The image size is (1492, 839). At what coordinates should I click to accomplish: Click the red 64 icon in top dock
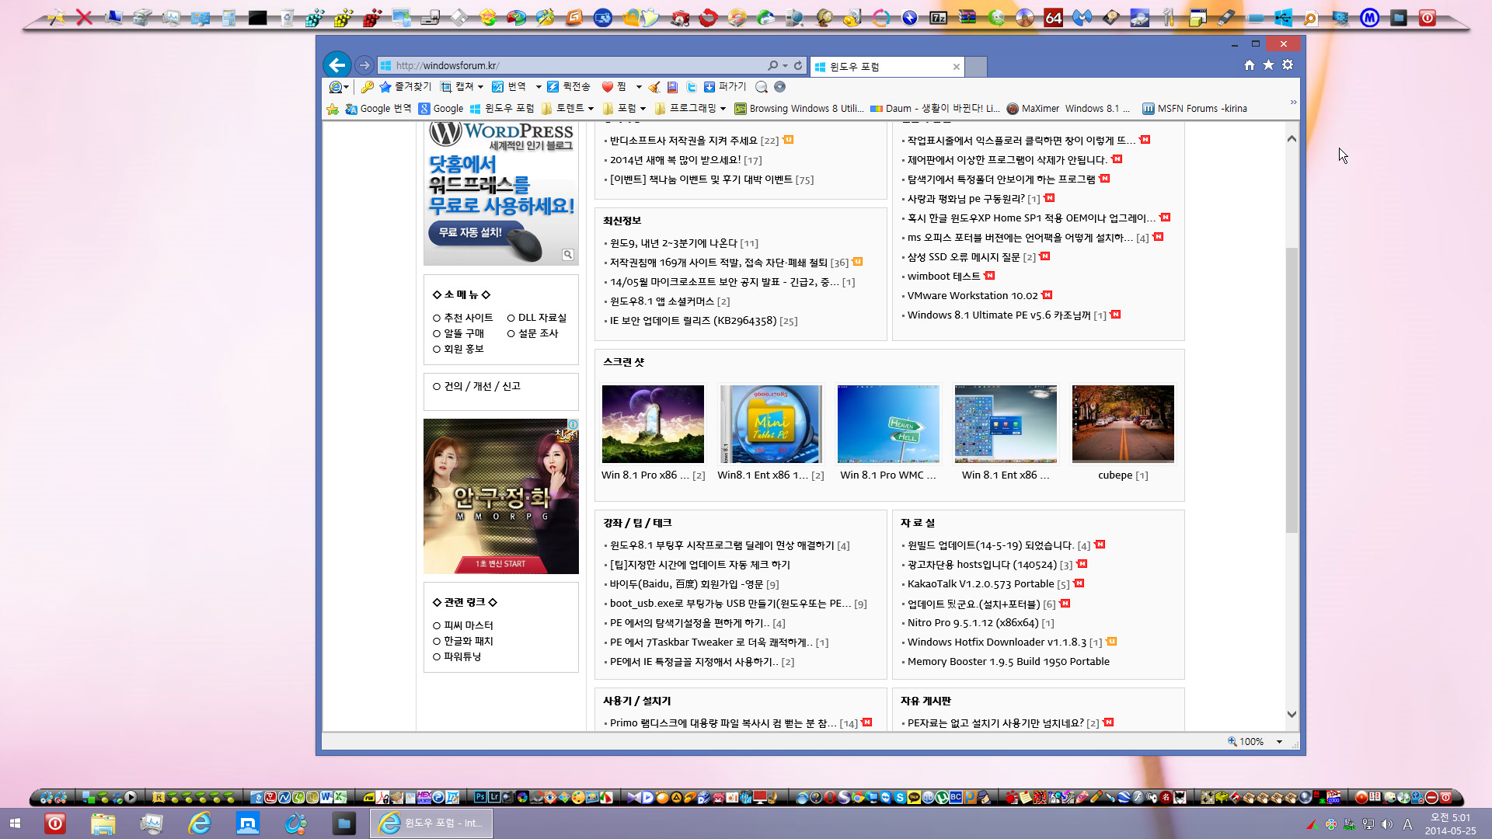click(x=1054, y=17)
